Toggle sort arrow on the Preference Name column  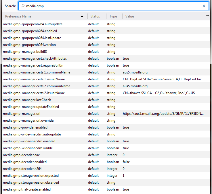tap(82, 16)
